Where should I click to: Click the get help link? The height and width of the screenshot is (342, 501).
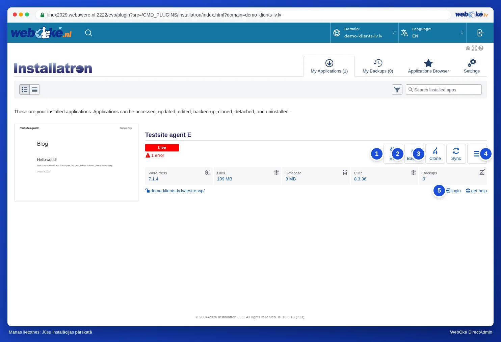pyautogui.click(x=476, y=191)
